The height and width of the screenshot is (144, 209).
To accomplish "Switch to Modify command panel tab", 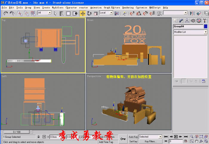I will 181,21.
